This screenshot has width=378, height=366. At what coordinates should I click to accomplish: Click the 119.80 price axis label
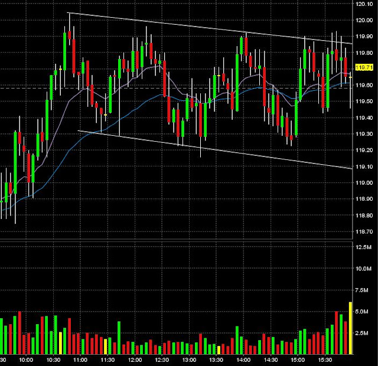(x=364, y=53)
